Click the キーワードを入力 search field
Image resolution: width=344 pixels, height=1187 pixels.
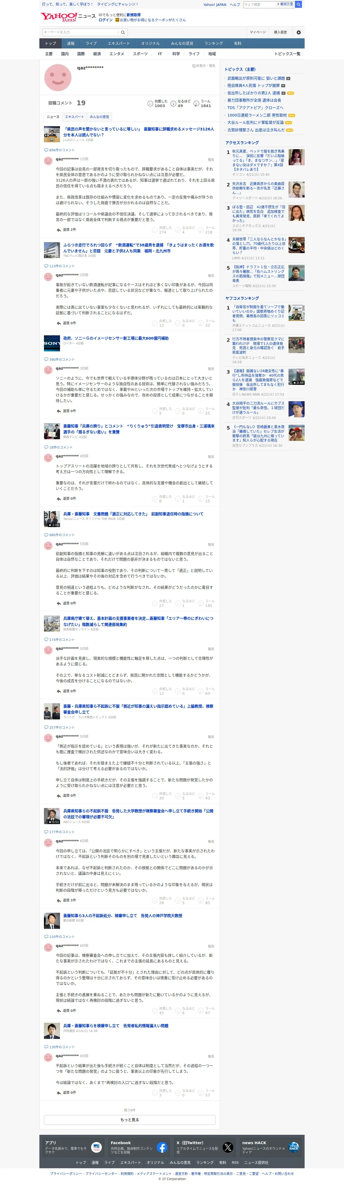(80, 32)
